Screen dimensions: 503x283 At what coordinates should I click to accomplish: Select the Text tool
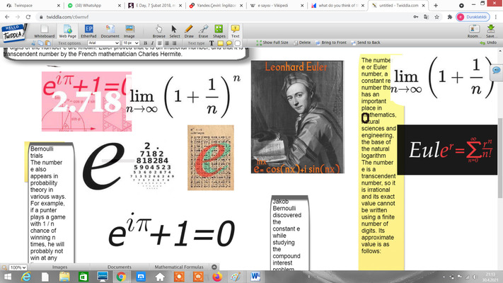click(x=235, y=31)
